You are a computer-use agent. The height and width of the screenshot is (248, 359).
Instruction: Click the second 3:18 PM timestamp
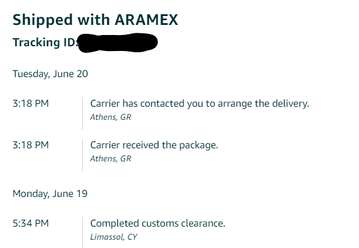point(31,145)
